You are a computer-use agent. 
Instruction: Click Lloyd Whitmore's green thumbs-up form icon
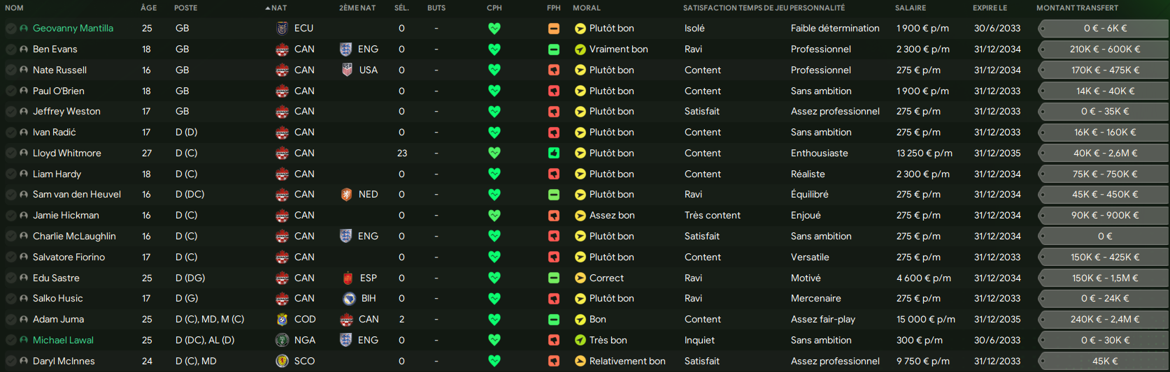coord(554,154)
